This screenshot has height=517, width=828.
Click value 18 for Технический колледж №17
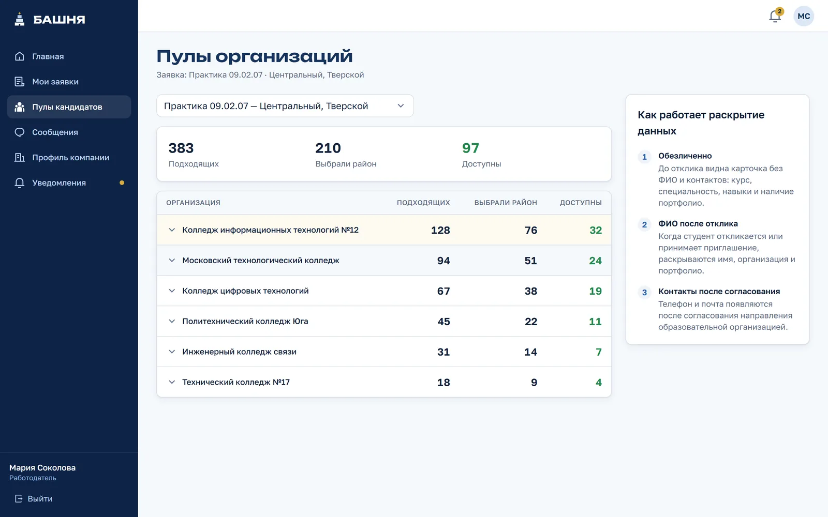pos(443,383)
